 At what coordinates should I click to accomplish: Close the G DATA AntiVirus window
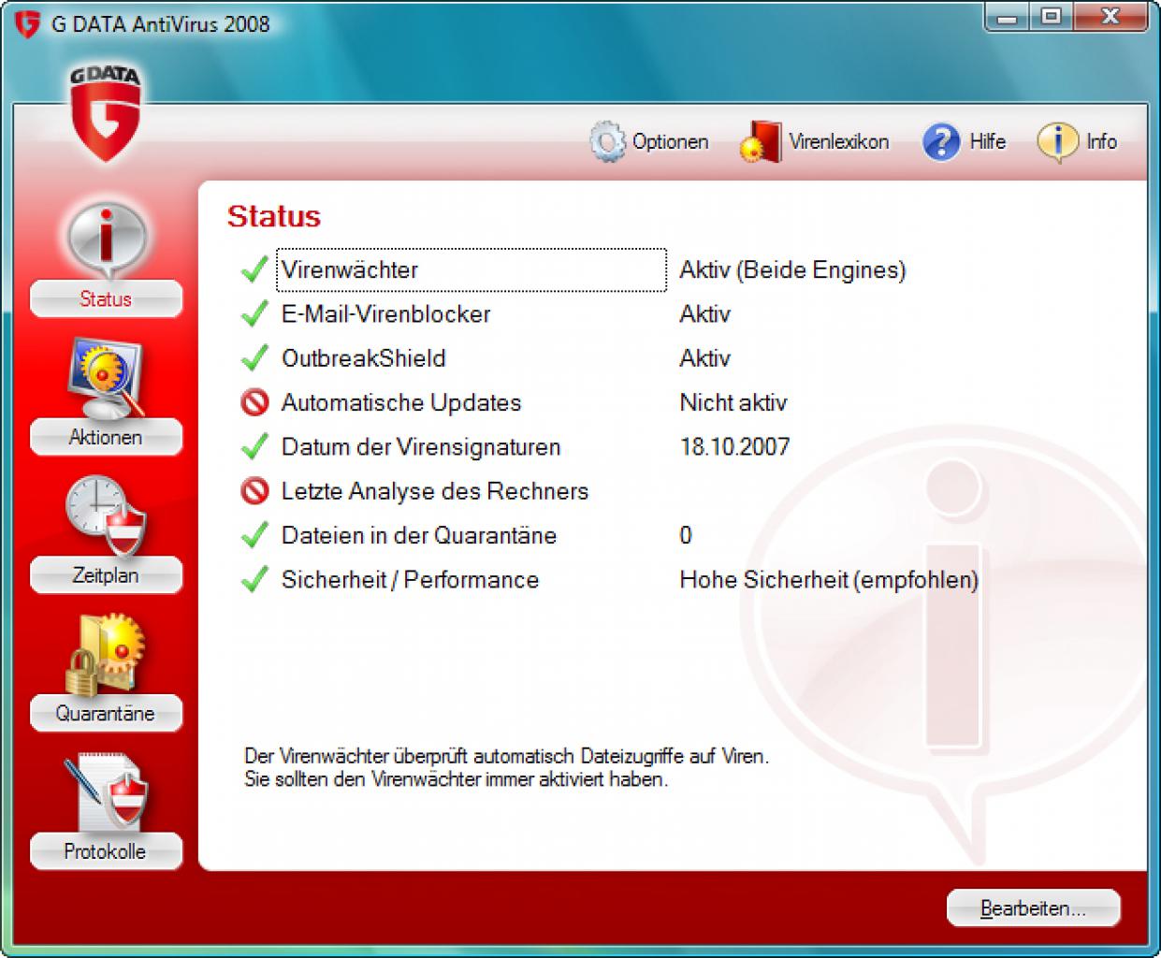[x=1110, y=16]
